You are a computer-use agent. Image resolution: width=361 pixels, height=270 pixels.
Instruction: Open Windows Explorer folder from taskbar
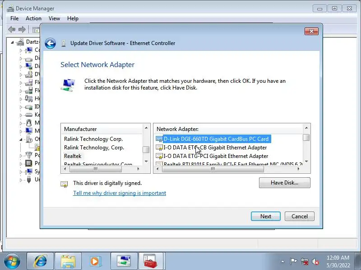click(x=68, y=261)
